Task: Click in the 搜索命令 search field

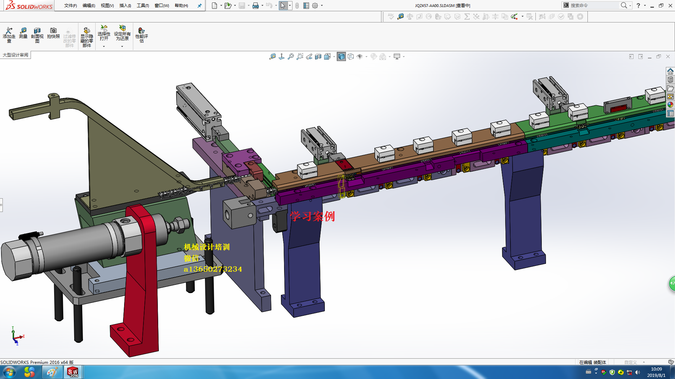Action: click(594, 6)
